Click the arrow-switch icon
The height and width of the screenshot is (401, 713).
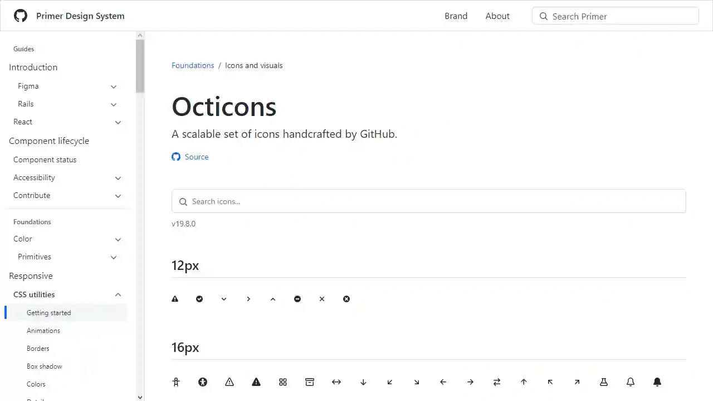[497, 382]
